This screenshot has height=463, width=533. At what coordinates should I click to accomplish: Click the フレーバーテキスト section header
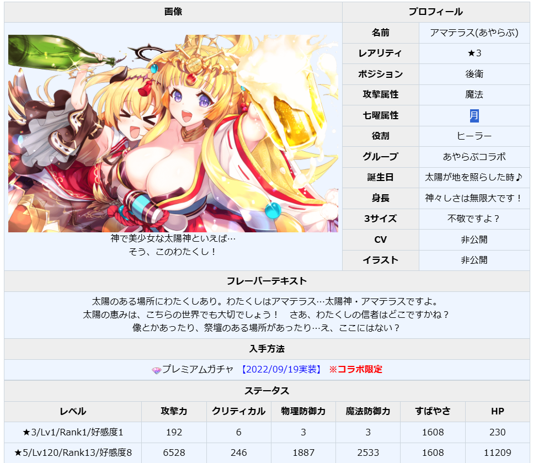(x=267, y=281)
